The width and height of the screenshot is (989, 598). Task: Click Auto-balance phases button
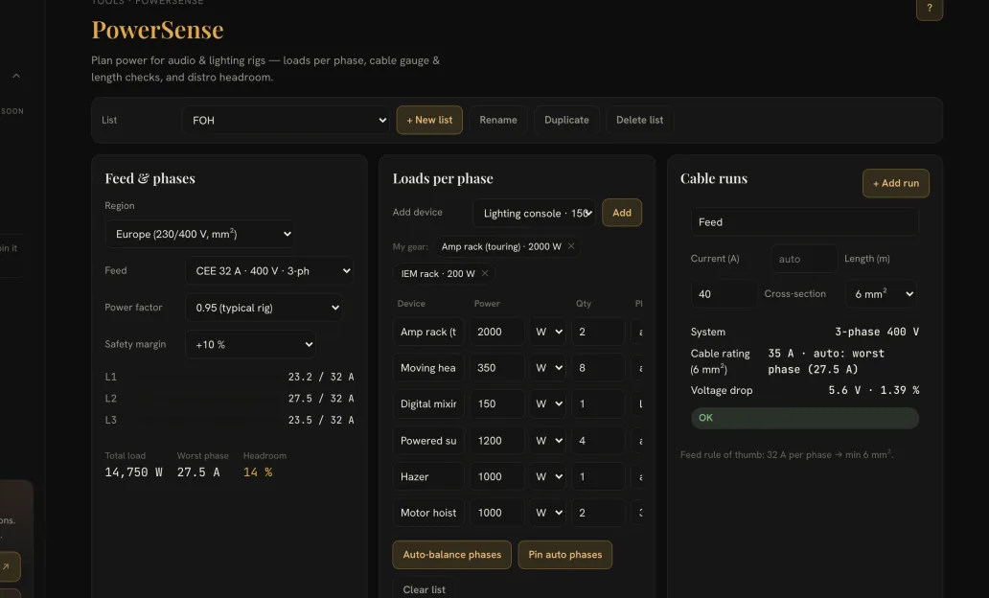[451, 555]
